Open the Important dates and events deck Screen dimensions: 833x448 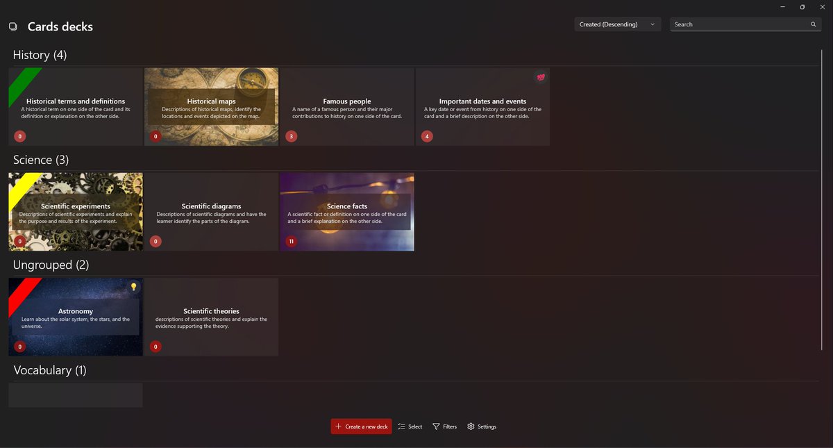tap(482, 107)
